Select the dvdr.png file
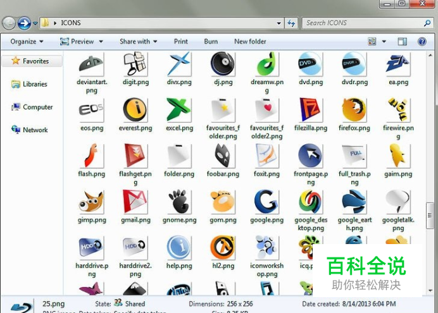Viewport: 438px width, 313px height. 354,69
